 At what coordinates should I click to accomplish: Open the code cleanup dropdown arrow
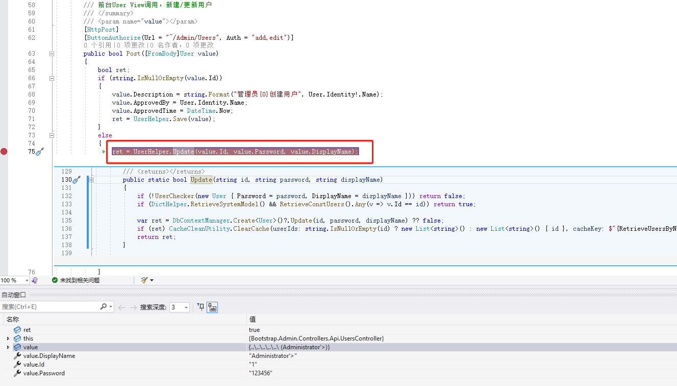click(x=152, y=280)
